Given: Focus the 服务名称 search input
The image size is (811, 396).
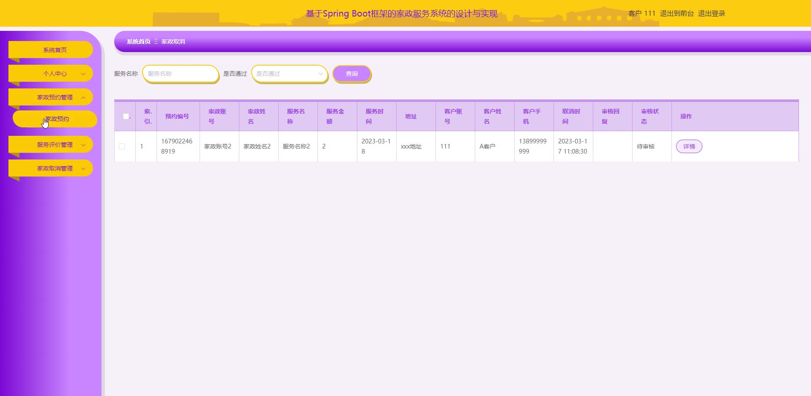Looking at the screenshot, I should click(181, 74).
